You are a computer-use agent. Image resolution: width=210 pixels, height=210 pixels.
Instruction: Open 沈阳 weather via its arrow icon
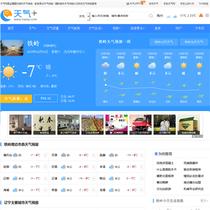click(x=45, y=167)
